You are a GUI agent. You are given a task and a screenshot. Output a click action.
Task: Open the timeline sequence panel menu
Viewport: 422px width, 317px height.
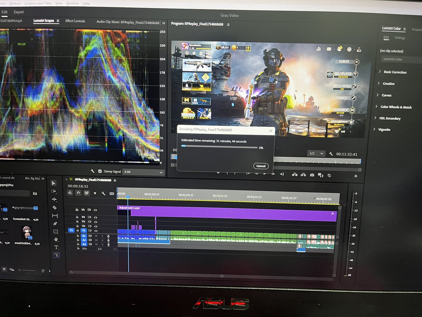(x=116, y=180)
